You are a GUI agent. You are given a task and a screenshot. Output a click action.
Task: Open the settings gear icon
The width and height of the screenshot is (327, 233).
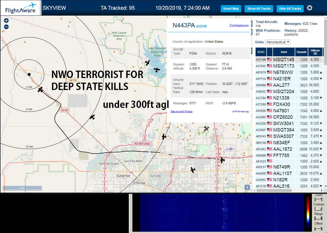310,8
